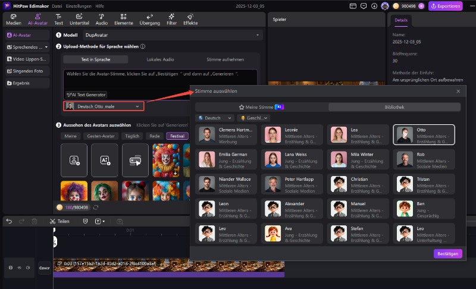Viewport: 476px width, 289px height.
Task: Switch to the Bibliothek tab
Action: (x=394, y=107)
